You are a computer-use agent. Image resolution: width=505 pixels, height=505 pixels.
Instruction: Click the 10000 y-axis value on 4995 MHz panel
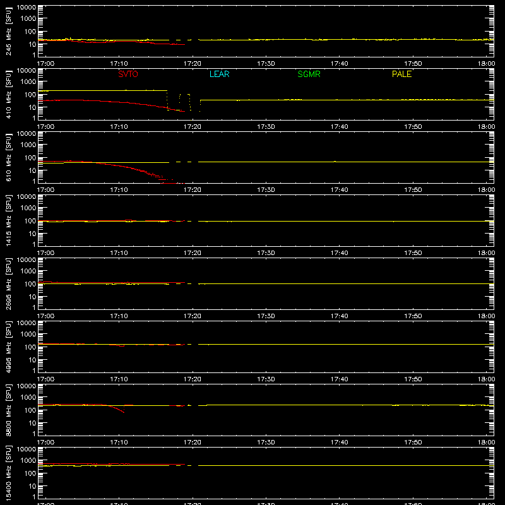coord(27,323)
